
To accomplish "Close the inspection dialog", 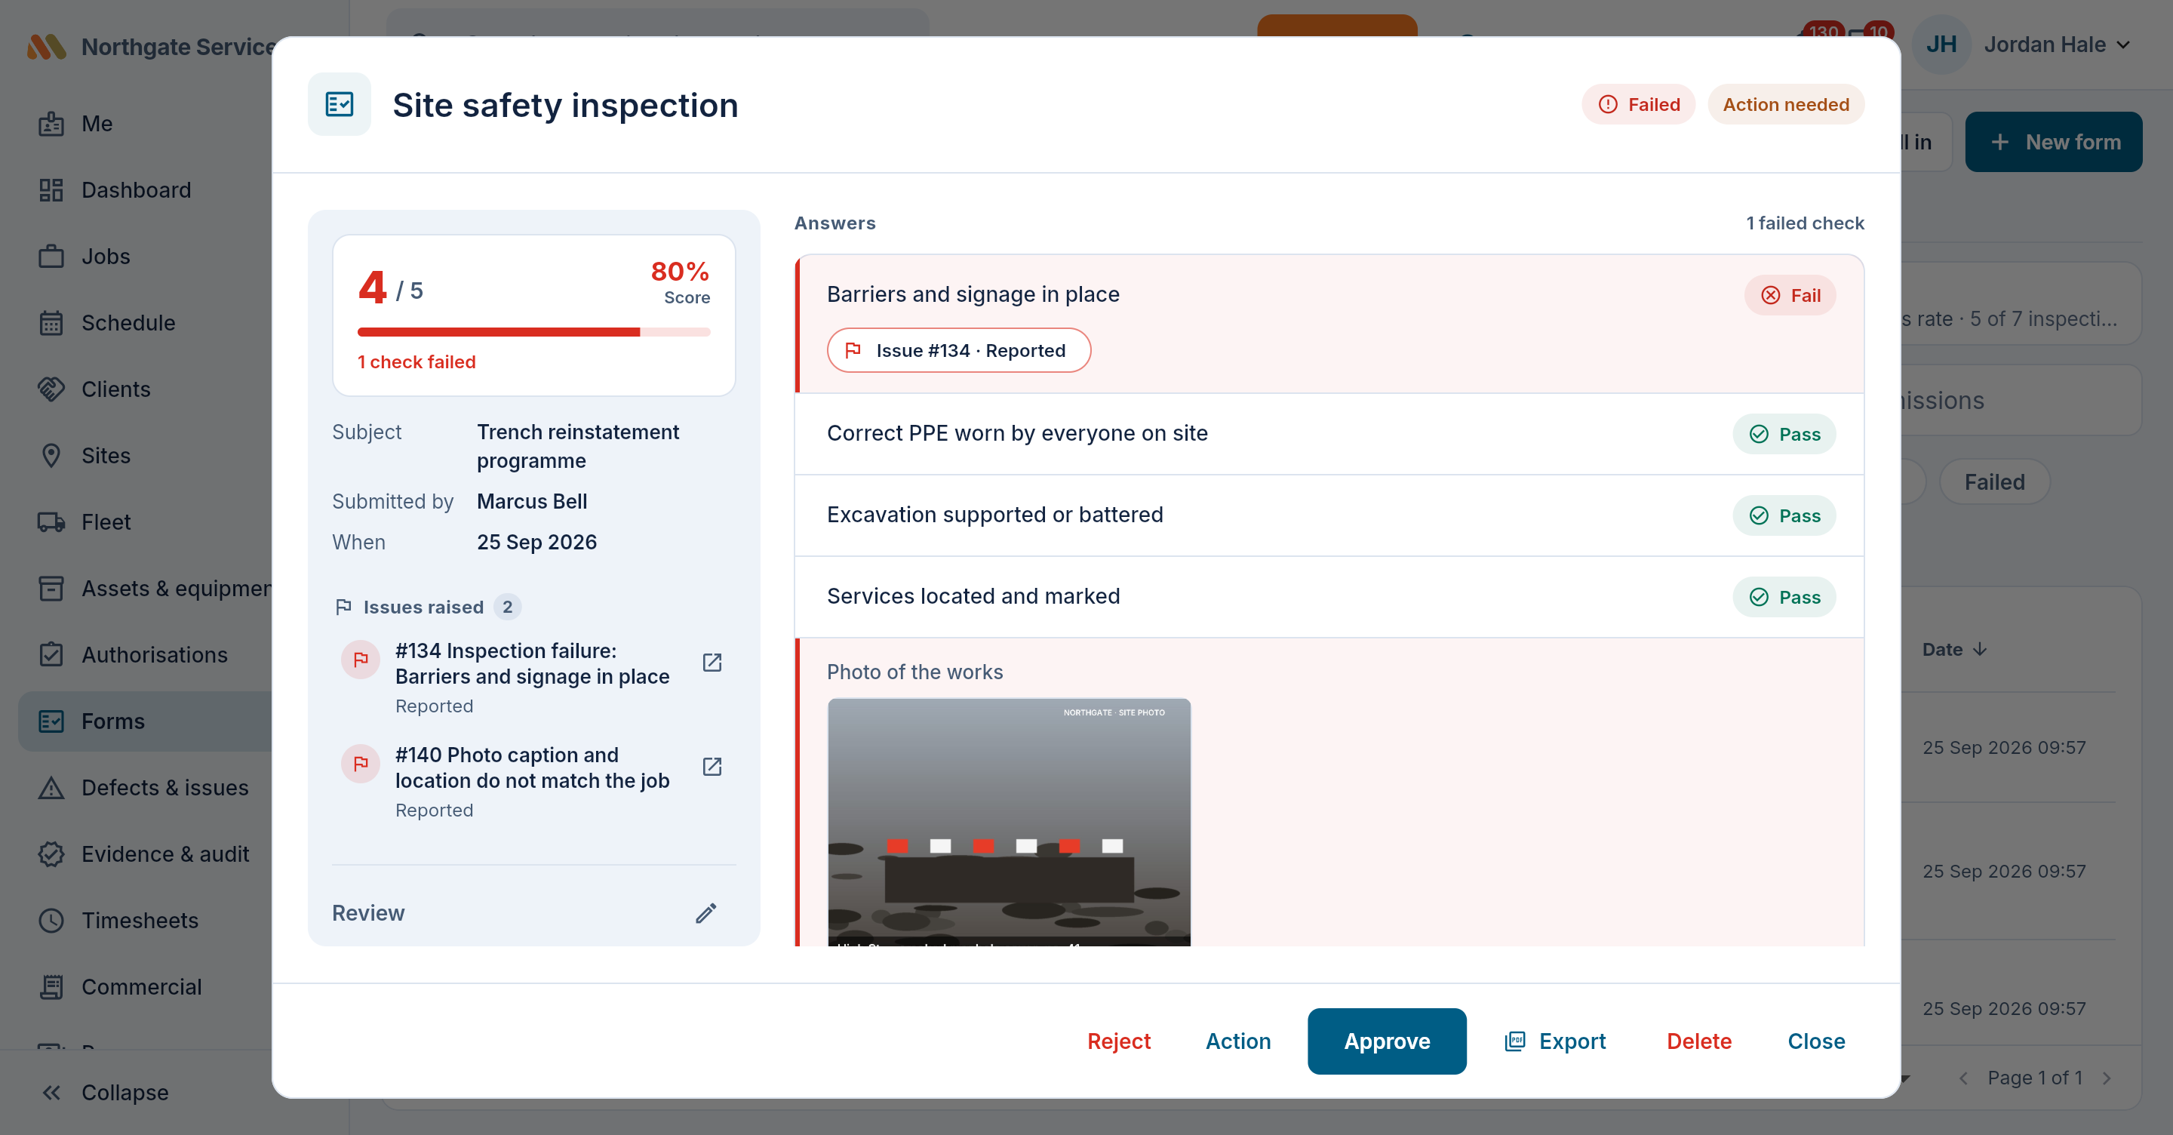I will click(x=1816, y=1041).
